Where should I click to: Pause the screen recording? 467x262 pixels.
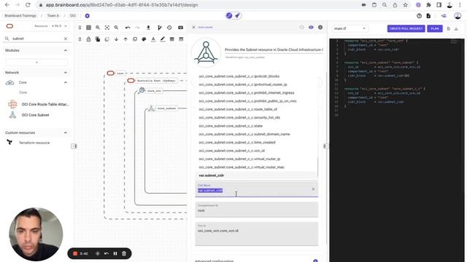coord(115,253)
